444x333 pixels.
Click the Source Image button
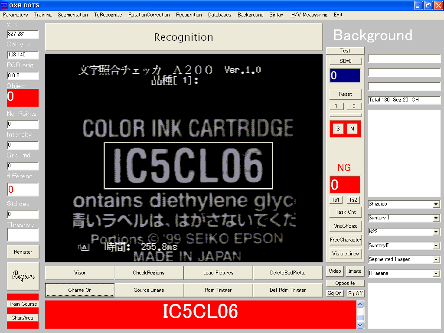(x=149, y=290)
